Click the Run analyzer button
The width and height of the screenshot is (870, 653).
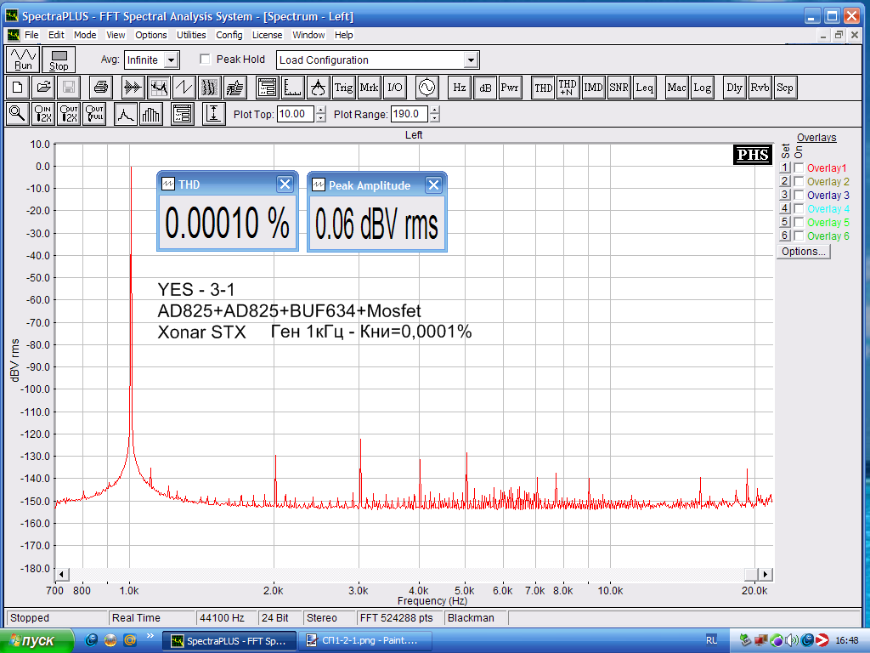click(x=23, y=60)
